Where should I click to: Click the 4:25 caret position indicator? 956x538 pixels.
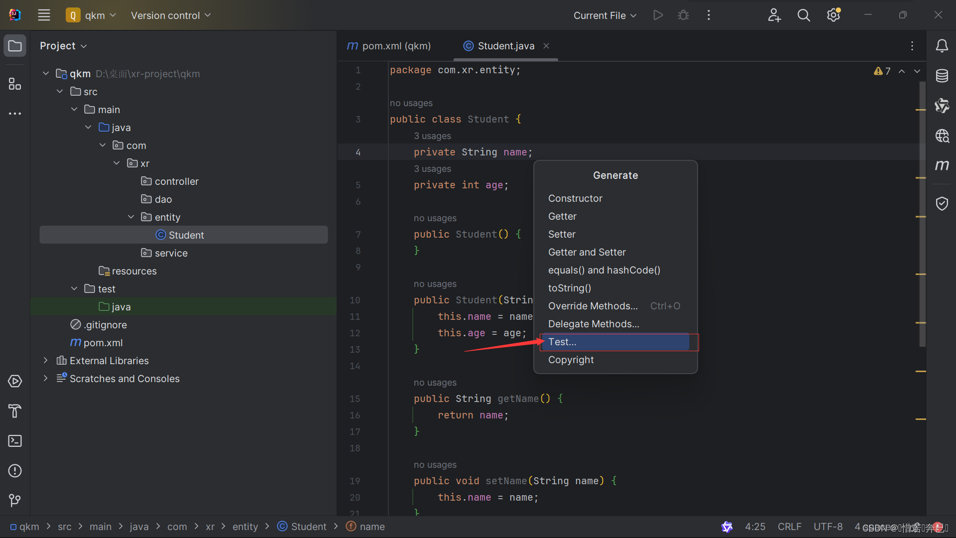[755, 527]
